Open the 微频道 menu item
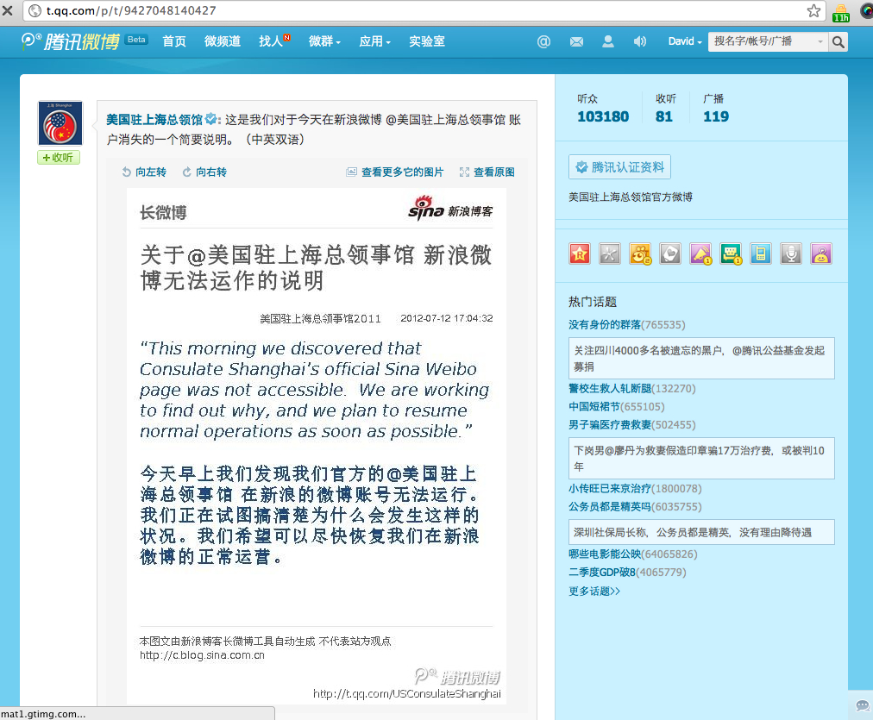The height and width of the screenshot is (720, 873). [223, 41]
